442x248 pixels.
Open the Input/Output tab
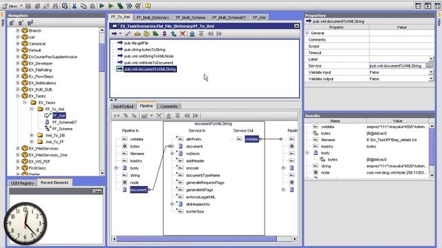(123, 106)
